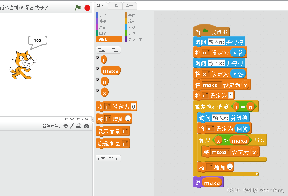Click the 0 value field in palette 设定为 block
288x196 pixels.
[x=134, y=106]
